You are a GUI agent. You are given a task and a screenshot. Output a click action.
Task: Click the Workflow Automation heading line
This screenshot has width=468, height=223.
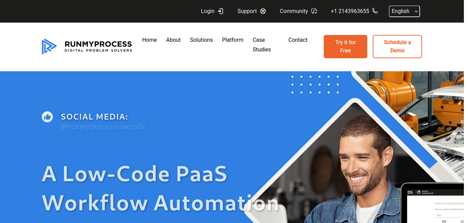160,203
